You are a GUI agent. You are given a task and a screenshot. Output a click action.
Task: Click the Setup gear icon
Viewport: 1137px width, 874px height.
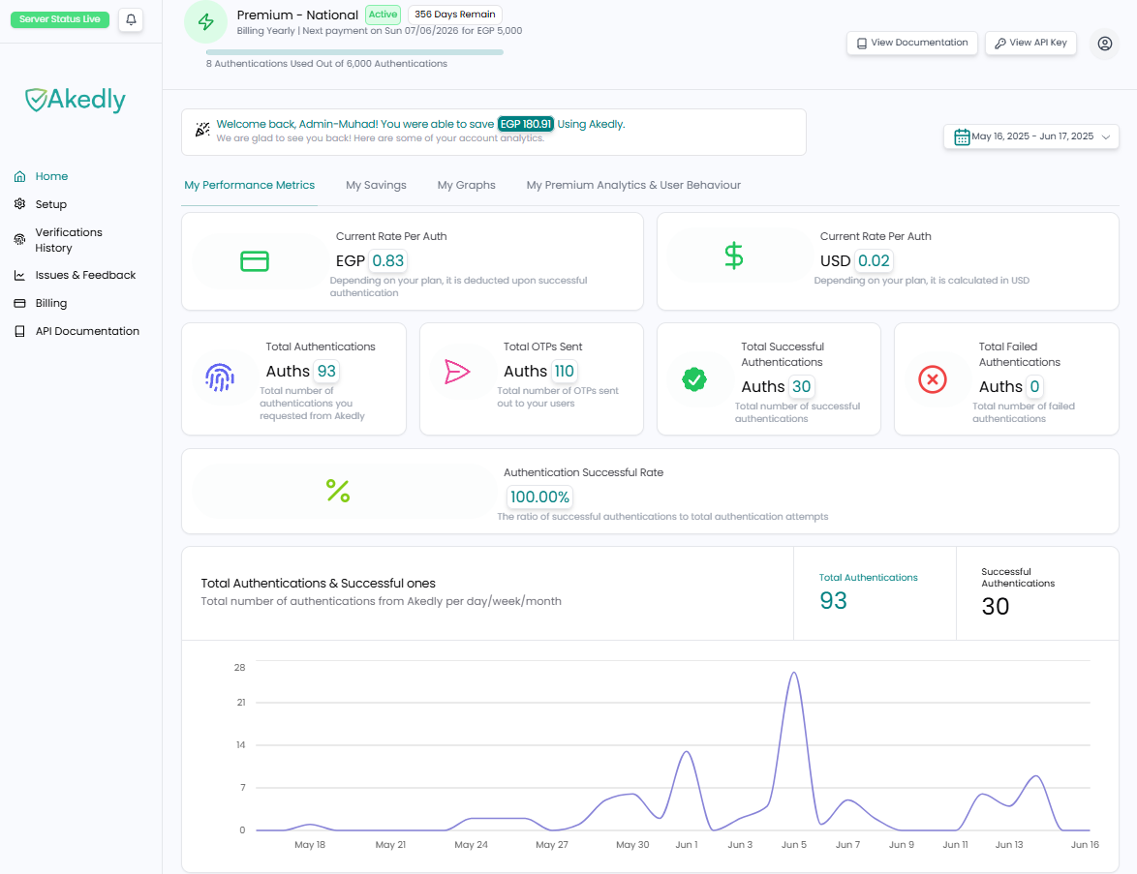pyautogui.click(x=19, y=204)
